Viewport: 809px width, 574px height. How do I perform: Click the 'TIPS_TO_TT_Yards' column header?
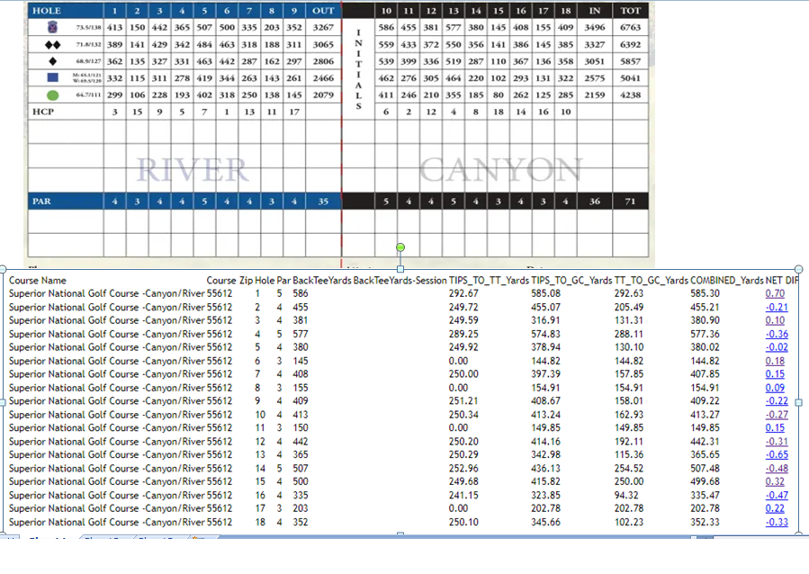490,281
